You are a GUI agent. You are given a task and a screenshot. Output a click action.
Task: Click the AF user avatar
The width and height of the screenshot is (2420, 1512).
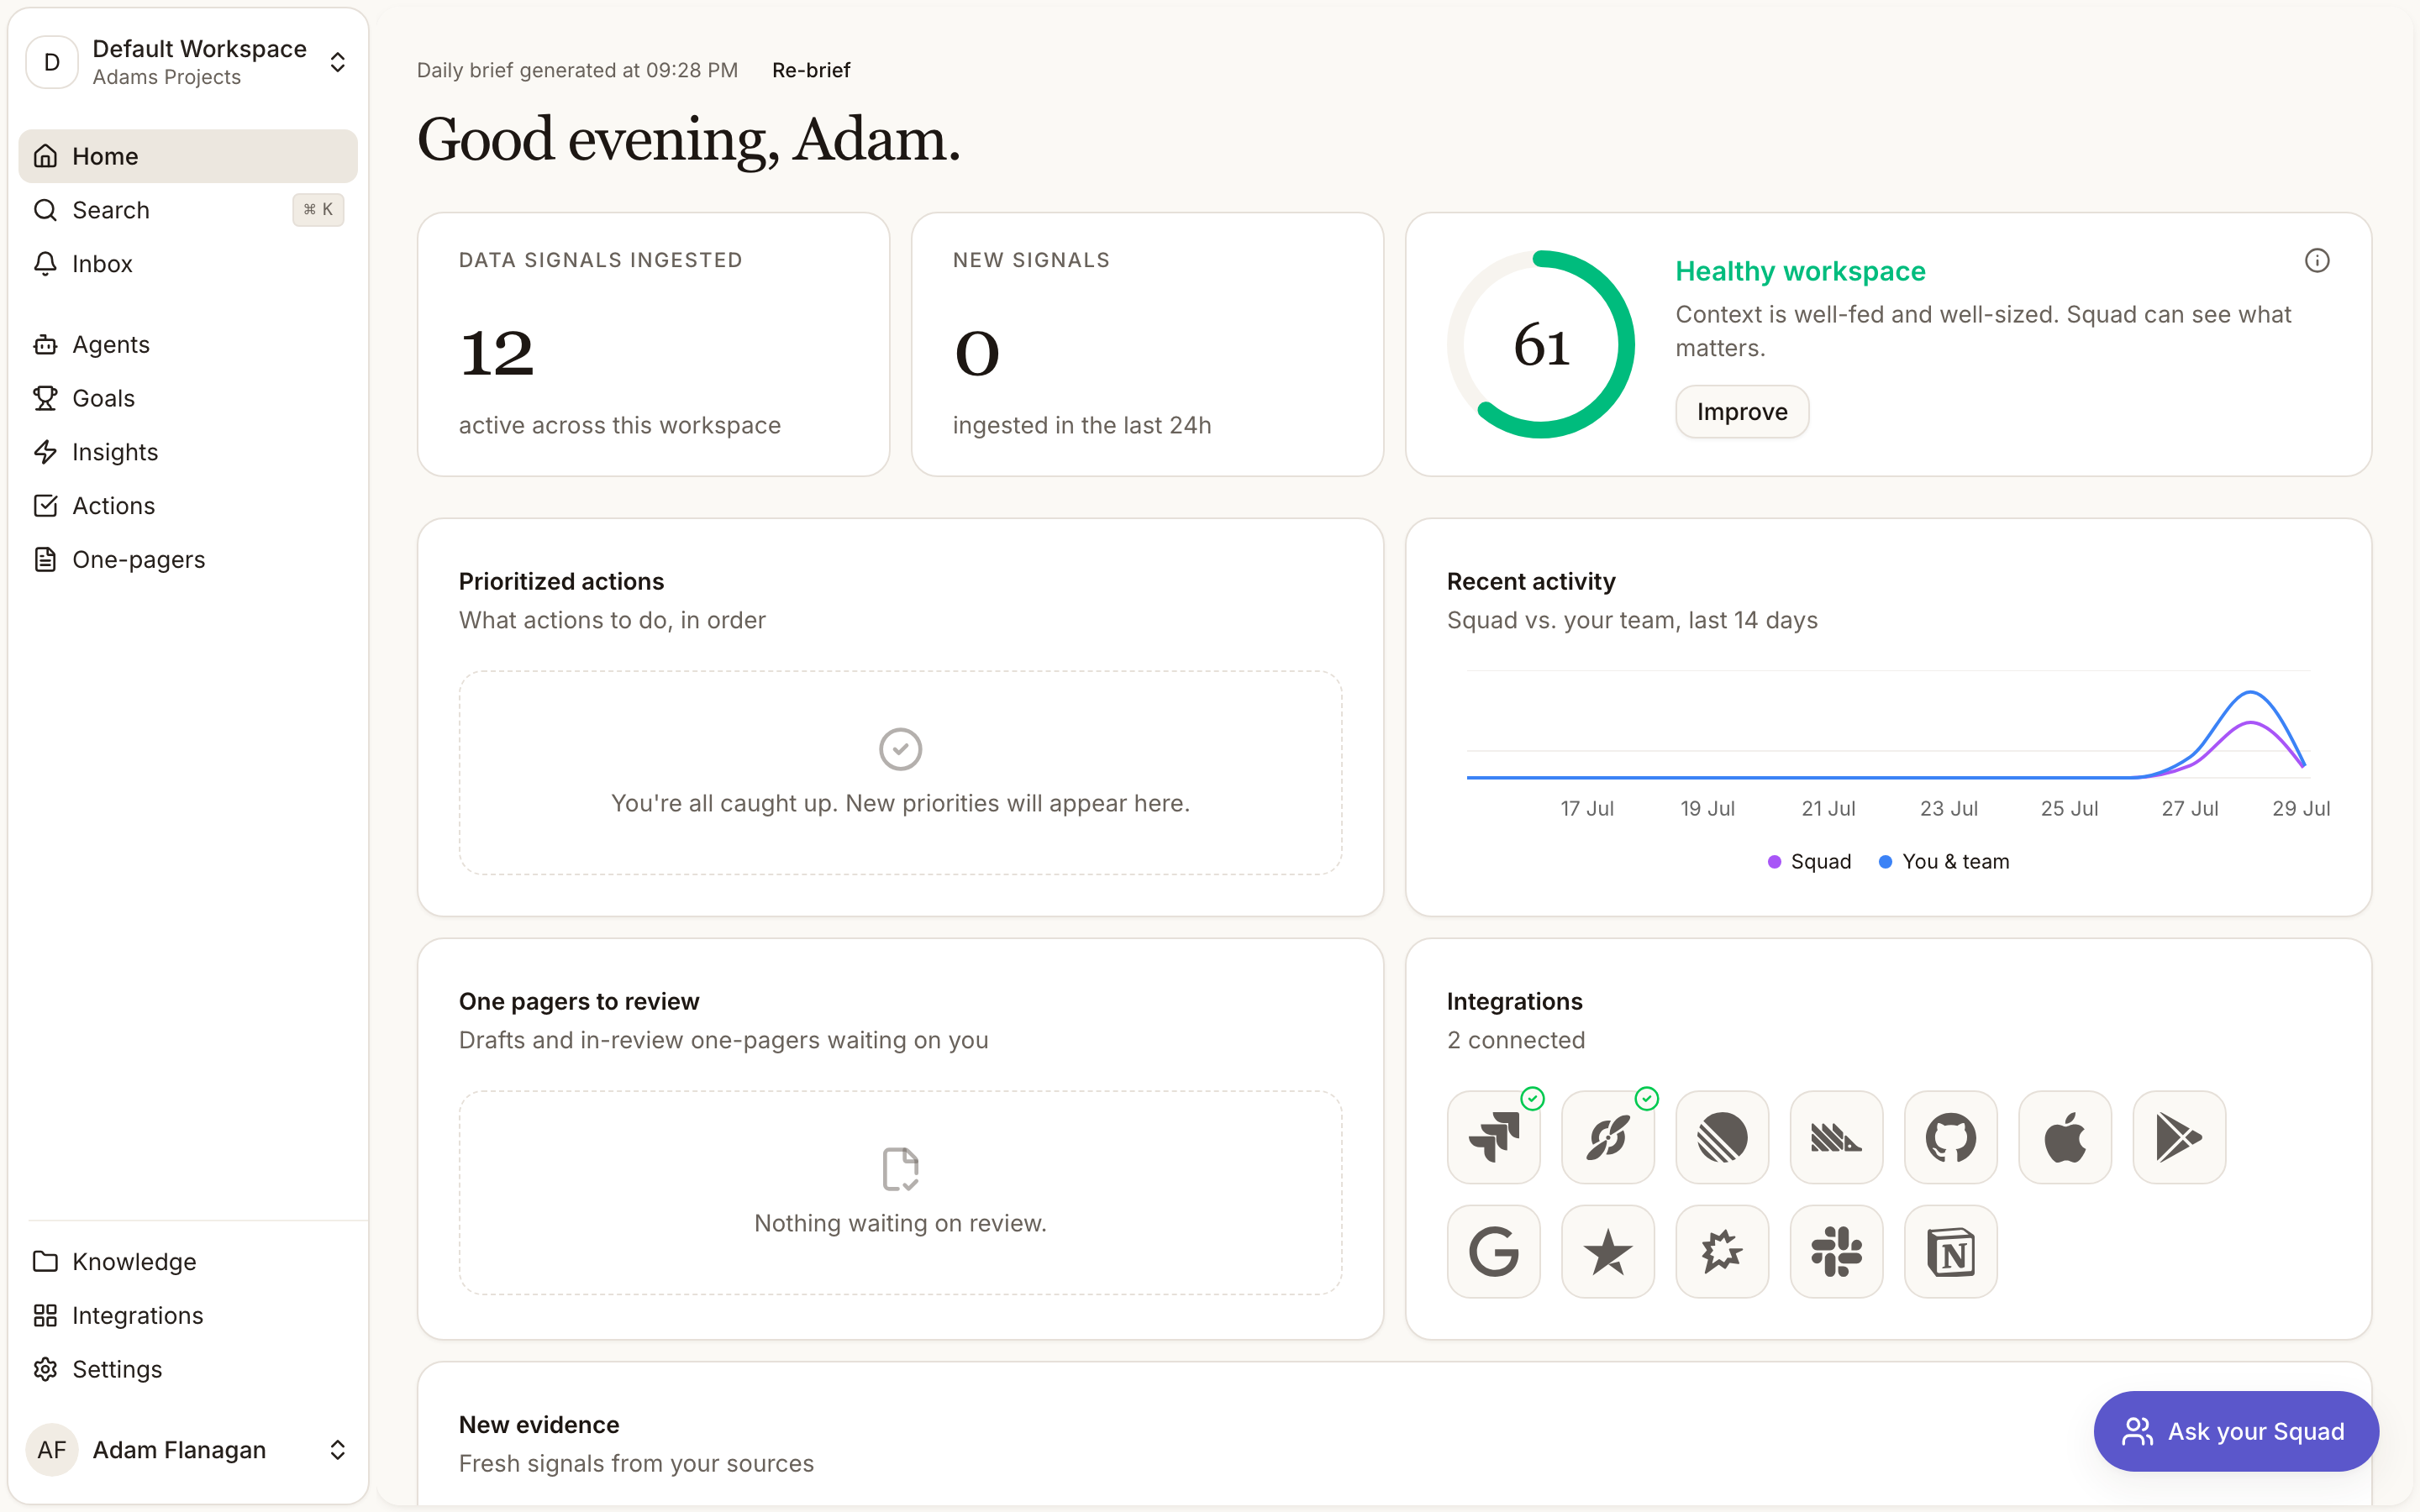pos(52,1450)
